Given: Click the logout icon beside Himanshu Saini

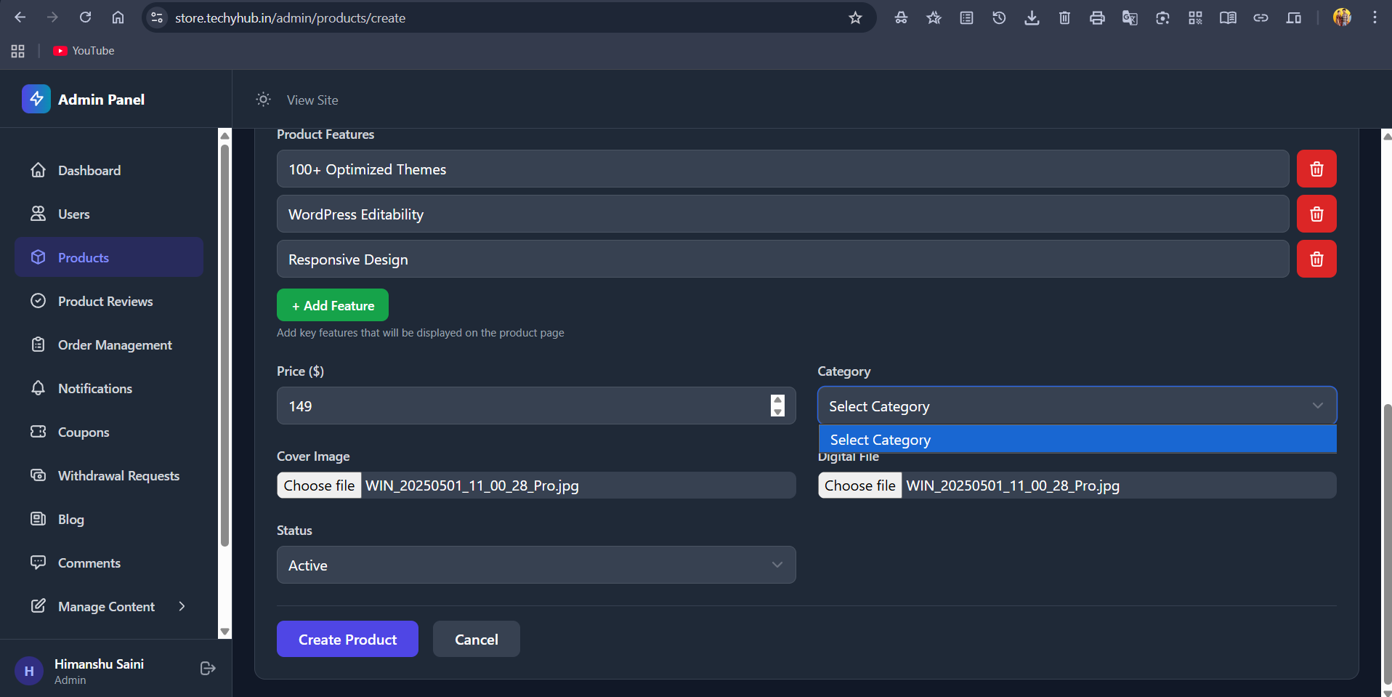Looking at the screenshot, I should (208, 669).
